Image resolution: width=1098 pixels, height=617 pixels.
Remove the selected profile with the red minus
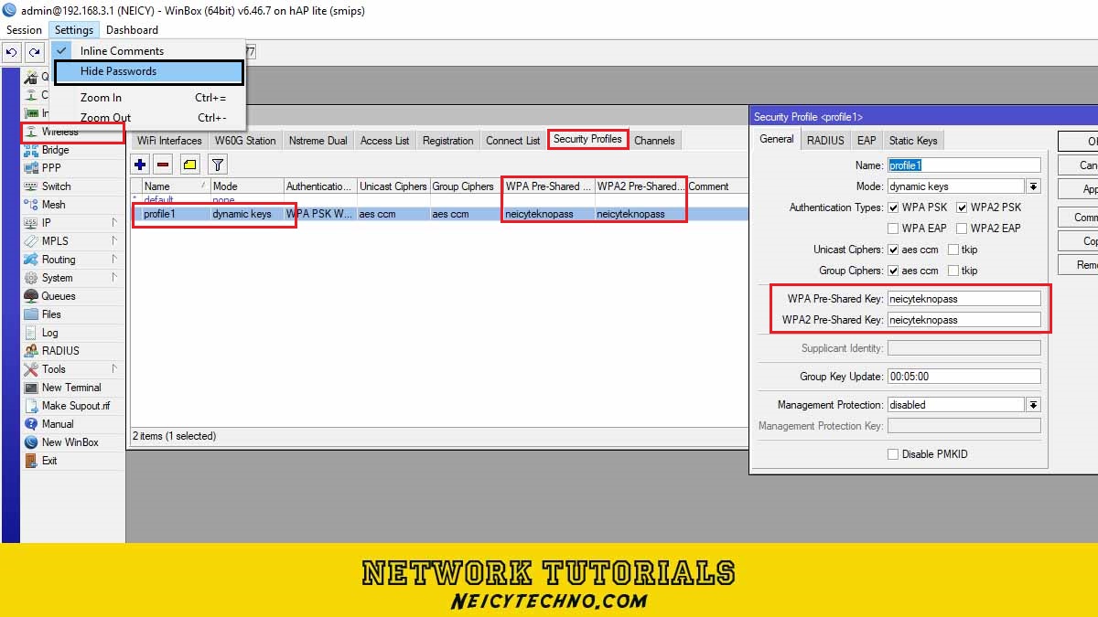click(163, 165)
